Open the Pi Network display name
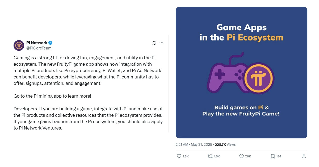This screenshot has width=319, height=167. 37,43
